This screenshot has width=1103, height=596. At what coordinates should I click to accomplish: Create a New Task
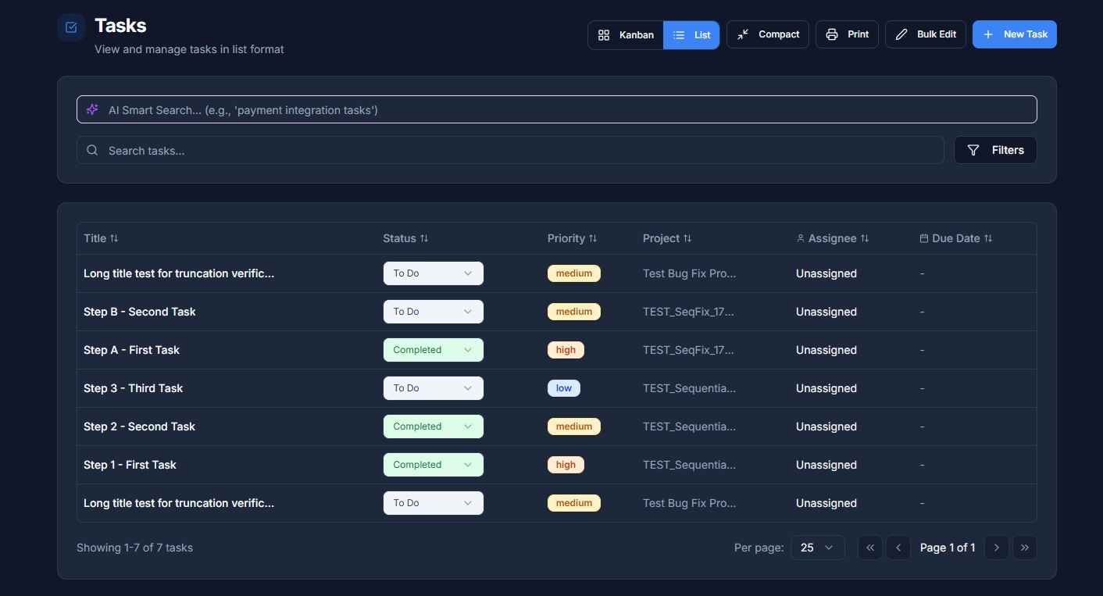1015,34
